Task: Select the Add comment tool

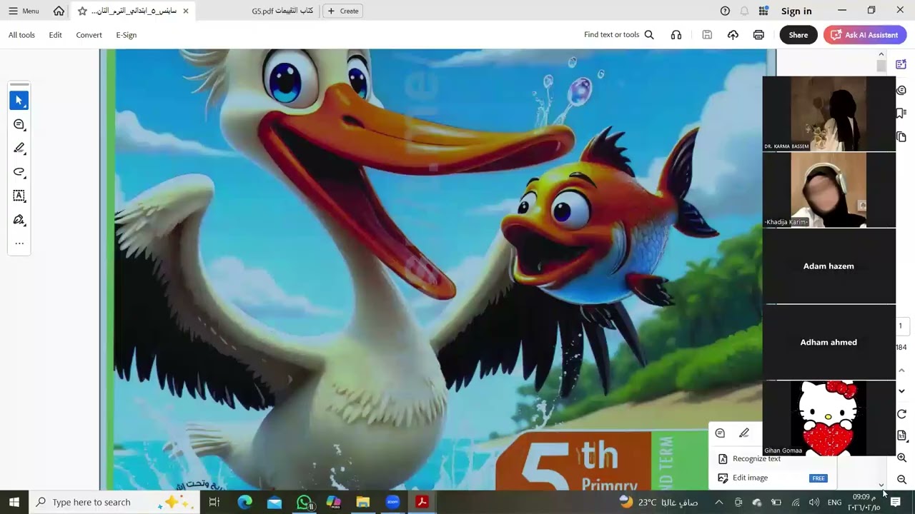Action: pyautogui.click(x=19, y=125)
